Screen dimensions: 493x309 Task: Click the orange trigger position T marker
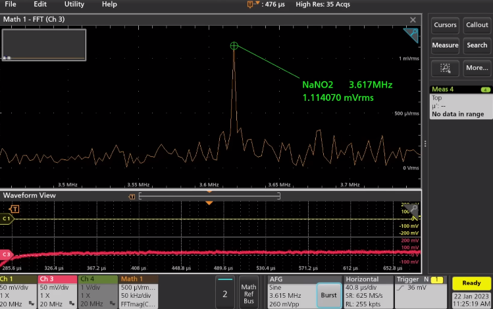15,209
